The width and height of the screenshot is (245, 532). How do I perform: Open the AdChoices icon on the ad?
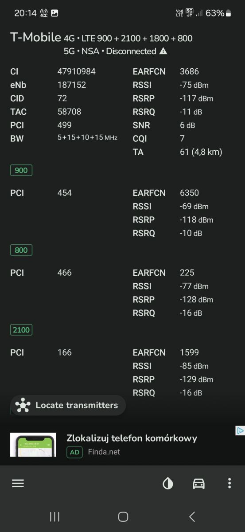coord(240,430)
